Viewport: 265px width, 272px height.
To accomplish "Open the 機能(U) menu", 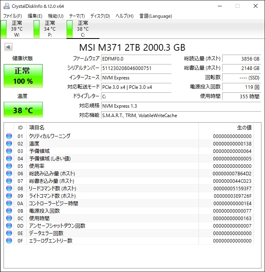I will (x=56, y=16).
